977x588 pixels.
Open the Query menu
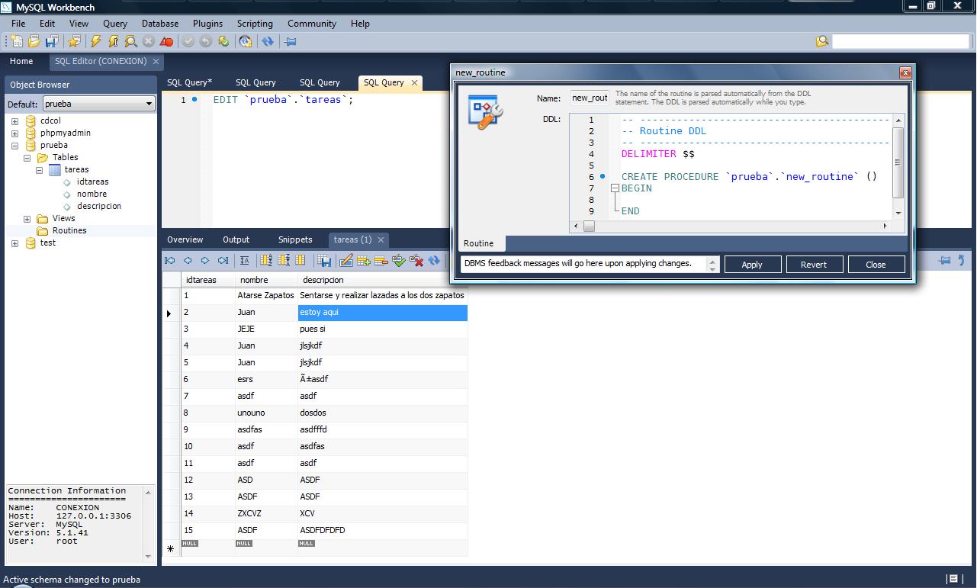pos(115,24)
